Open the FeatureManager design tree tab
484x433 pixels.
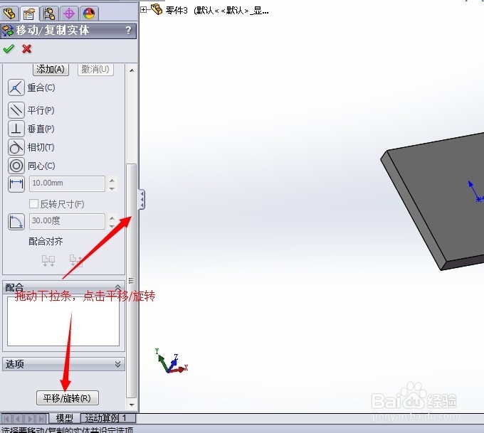pyautogui.click(x=9, y=14)
